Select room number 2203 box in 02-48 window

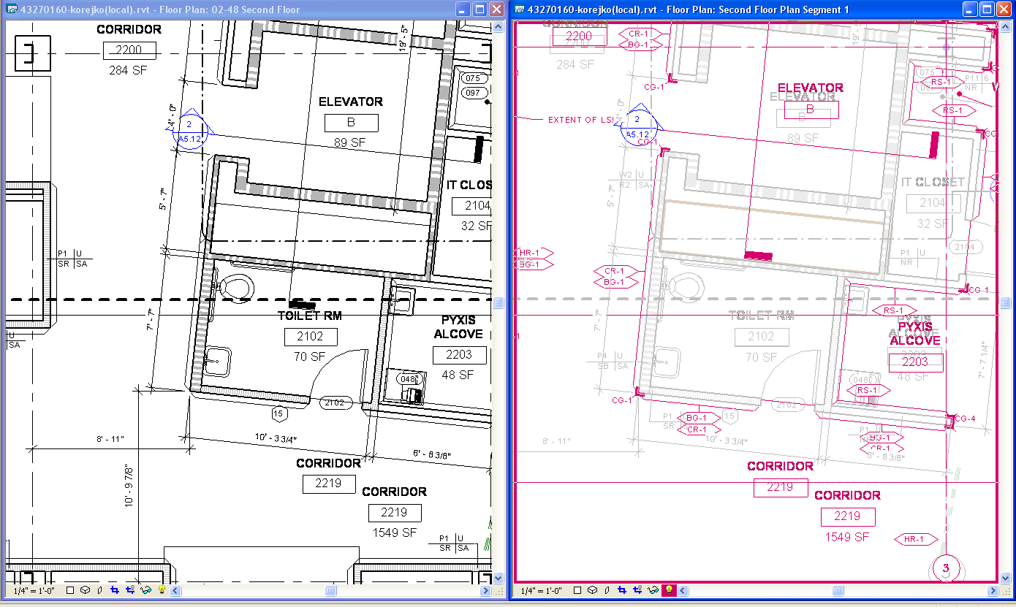pyautogui.click(x=459, y=355)
